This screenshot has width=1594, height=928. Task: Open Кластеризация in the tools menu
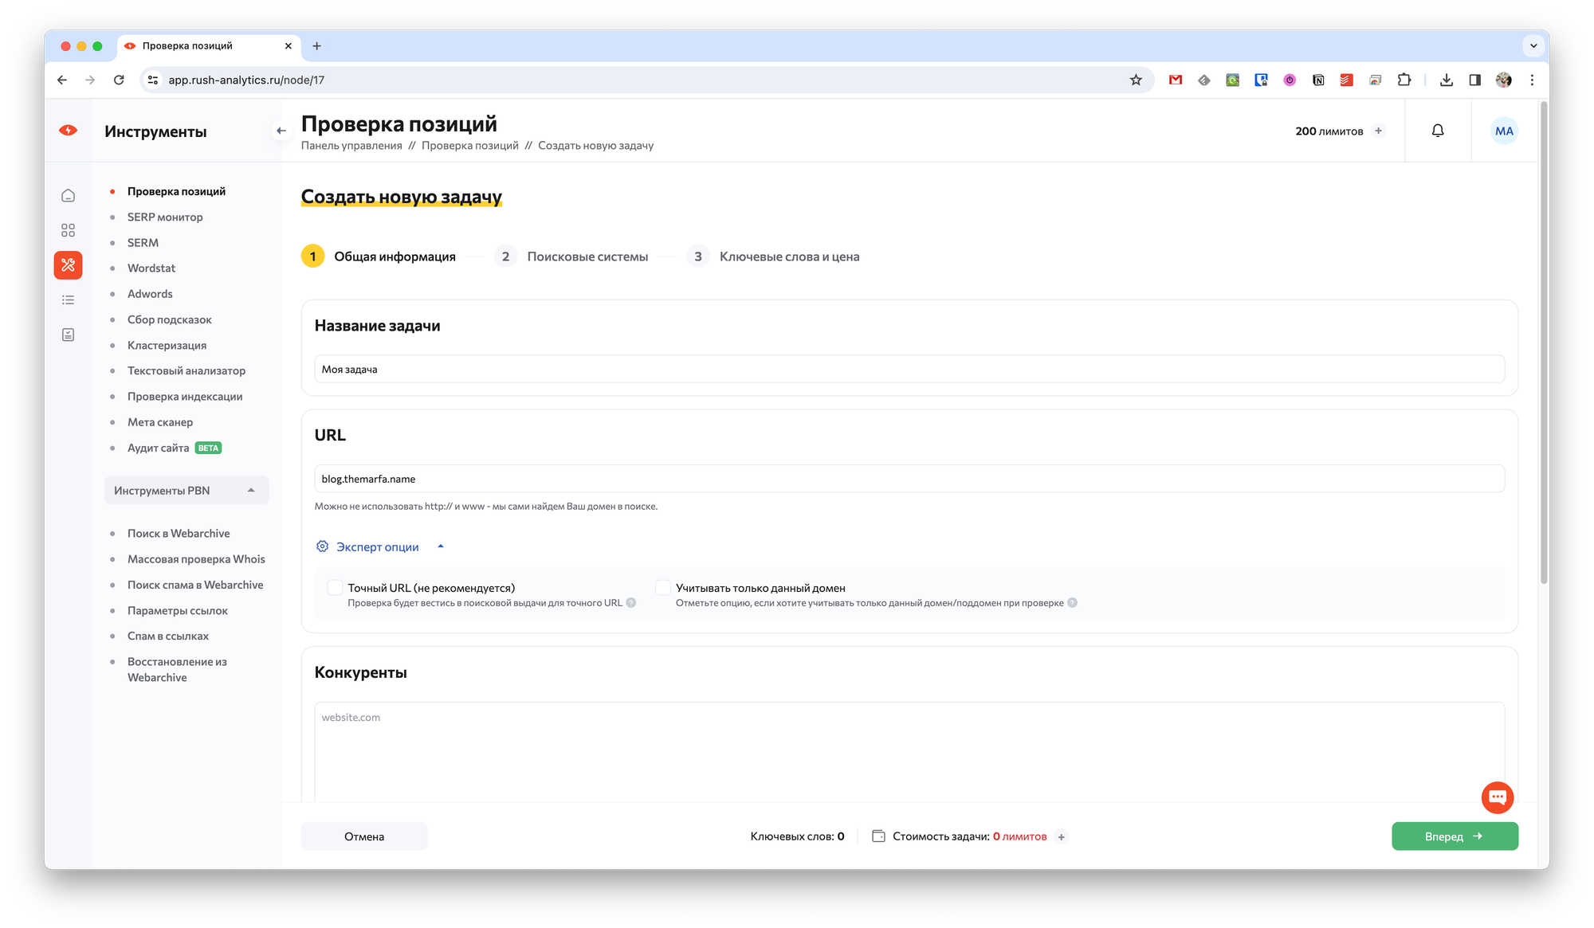point(167,345)
